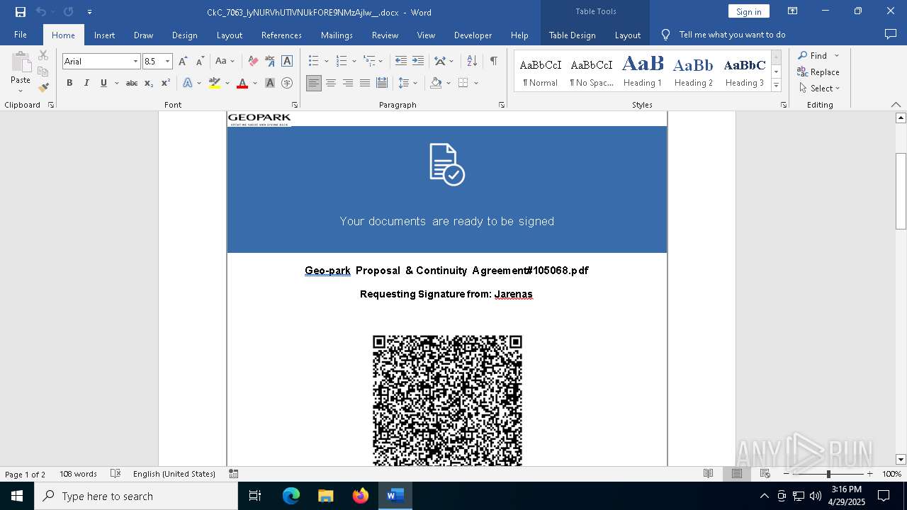Open File Explorer from the taskbar

[326, 496]
